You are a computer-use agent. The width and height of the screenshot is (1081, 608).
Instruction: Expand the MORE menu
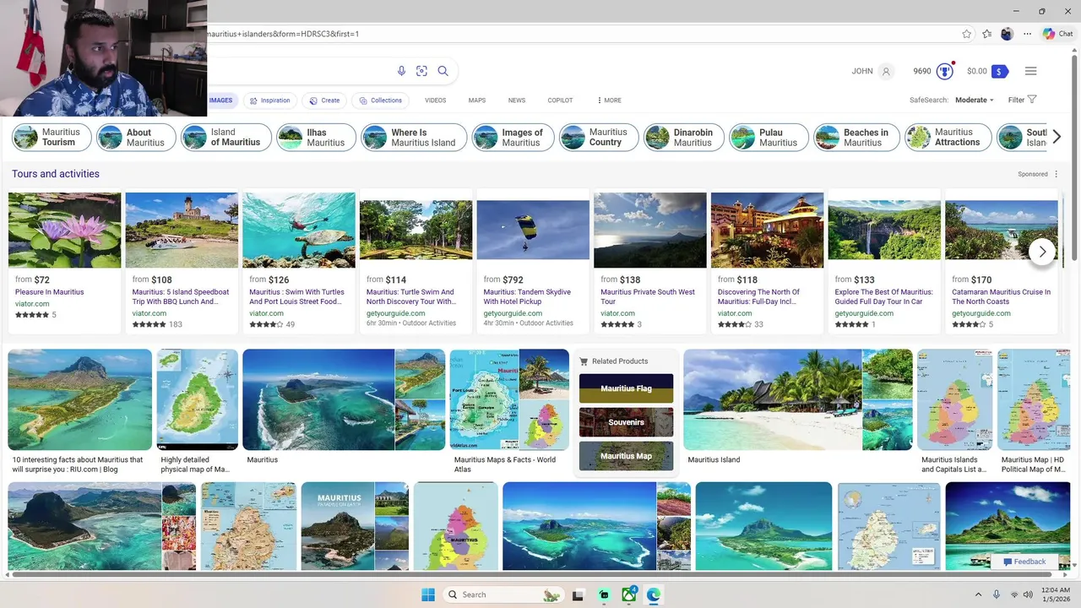[x=609, y=100]
